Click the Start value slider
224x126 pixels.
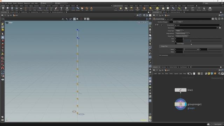(202, 38)
